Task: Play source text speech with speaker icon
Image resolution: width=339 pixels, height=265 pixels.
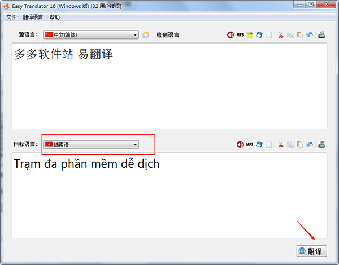Action: click(231, 35)
